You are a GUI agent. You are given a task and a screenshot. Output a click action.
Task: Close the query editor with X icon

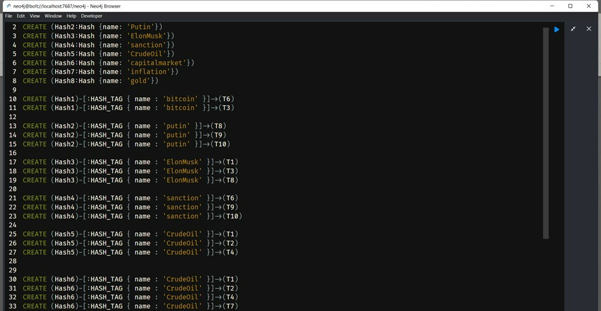pyautogui.click(x=589, y=29)
